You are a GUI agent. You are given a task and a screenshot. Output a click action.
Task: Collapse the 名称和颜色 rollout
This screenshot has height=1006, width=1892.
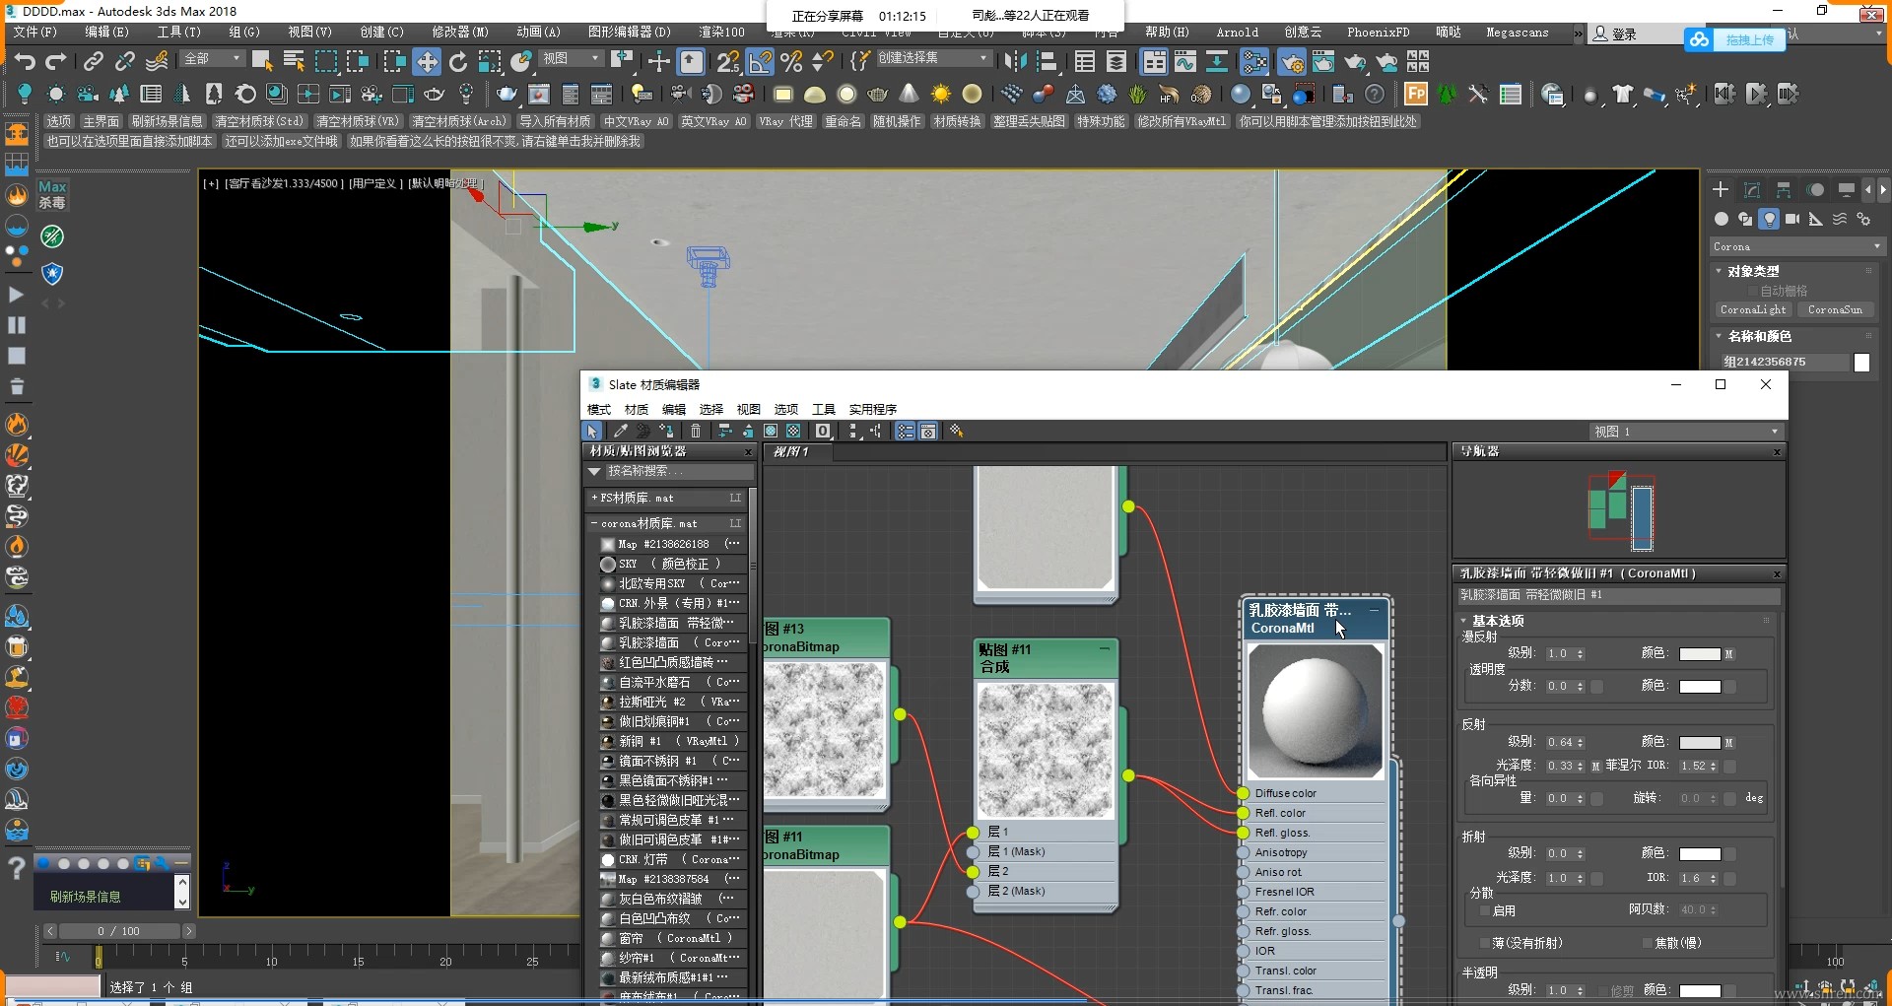pyautogui.click(x=1719, y=336)
